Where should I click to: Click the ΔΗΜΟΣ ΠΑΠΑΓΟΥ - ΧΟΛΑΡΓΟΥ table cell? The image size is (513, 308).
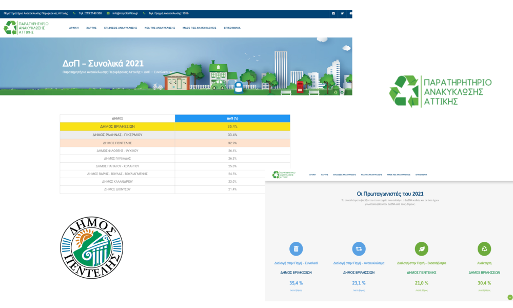point(117,166)
